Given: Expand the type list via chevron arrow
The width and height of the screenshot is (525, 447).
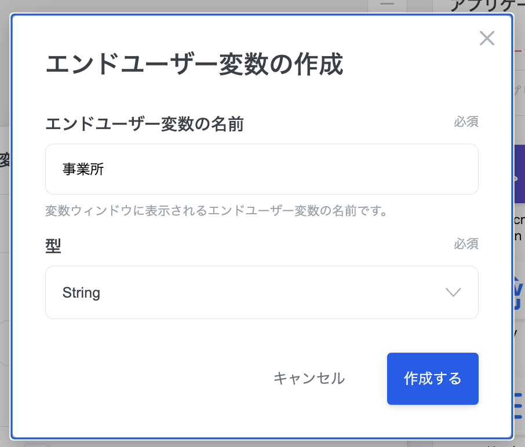Looking at the screenshot, I should point(453,292).
